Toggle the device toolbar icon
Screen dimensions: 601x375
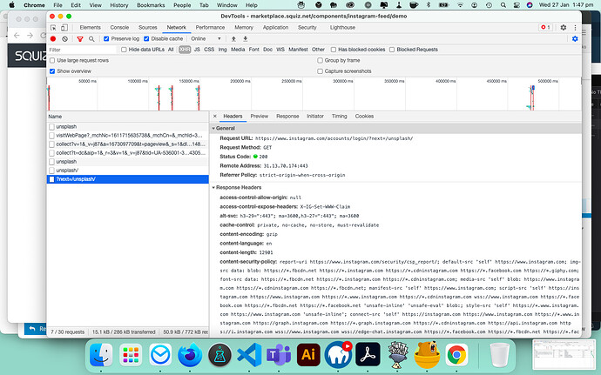pyautogui.click(x=64, y=28)
